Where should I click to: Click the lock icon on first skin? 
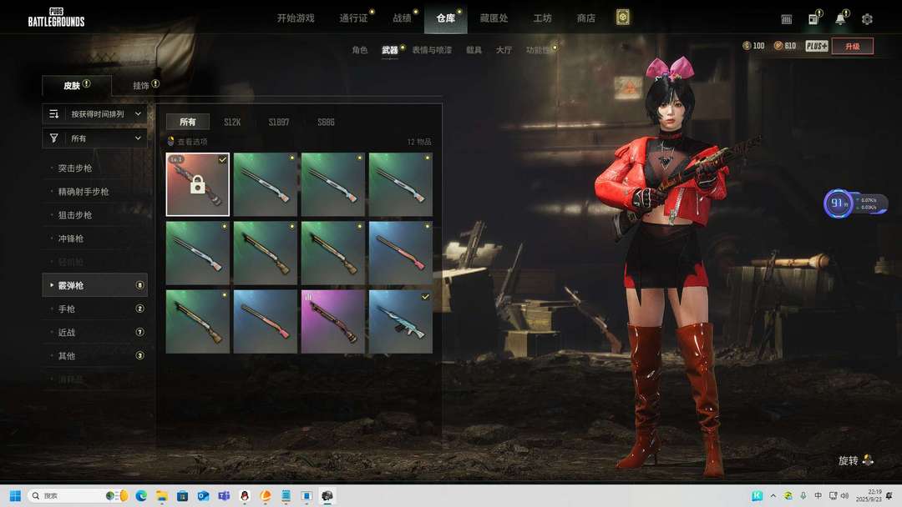point(197,185)
